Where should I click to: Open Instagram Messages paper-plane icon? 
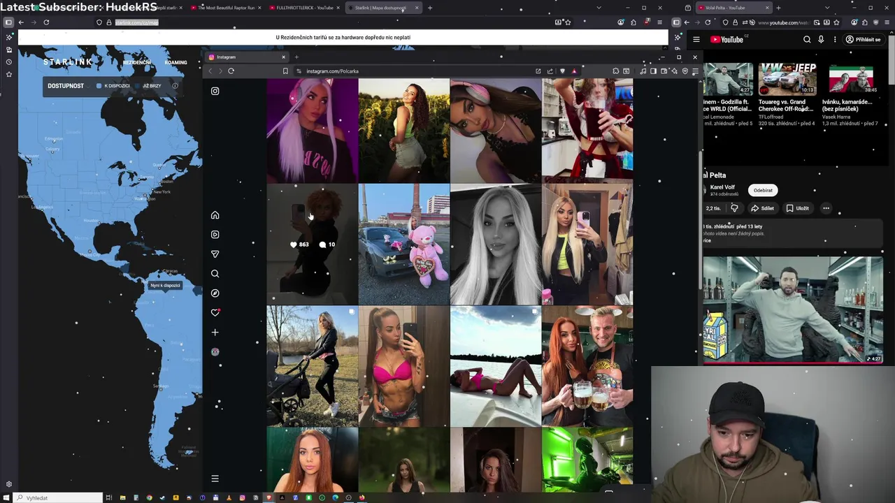pos(215,254)
